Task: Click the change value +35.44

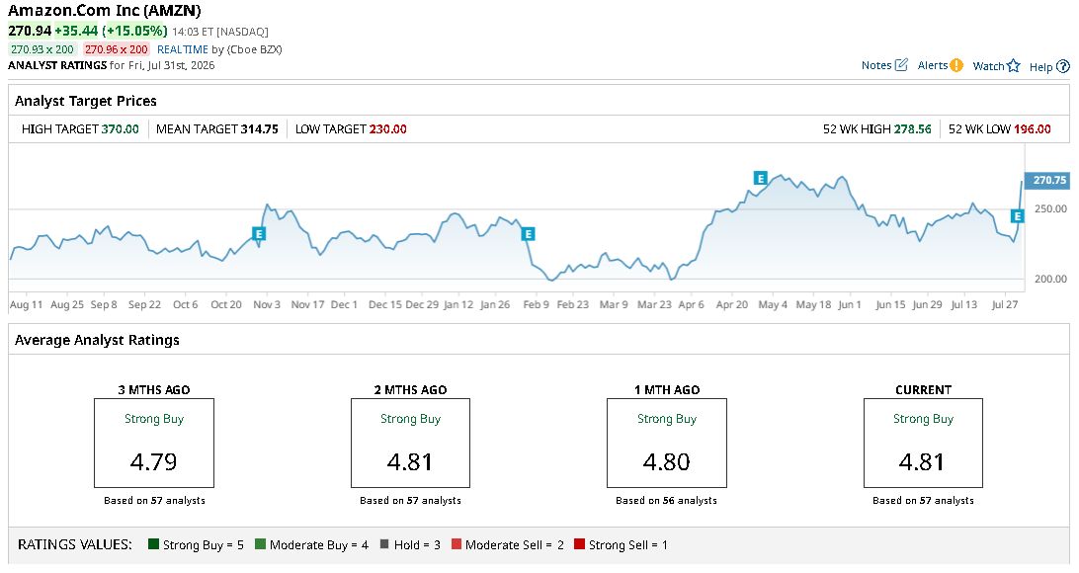Action: pos(76,31)
